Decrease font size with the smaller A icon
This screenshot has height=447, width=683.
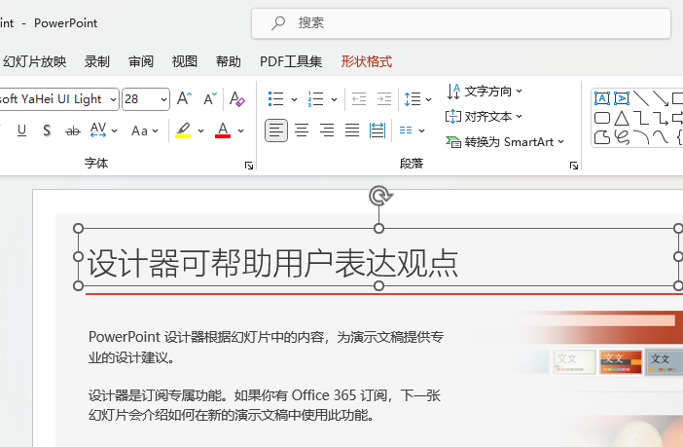click(210, 98)
